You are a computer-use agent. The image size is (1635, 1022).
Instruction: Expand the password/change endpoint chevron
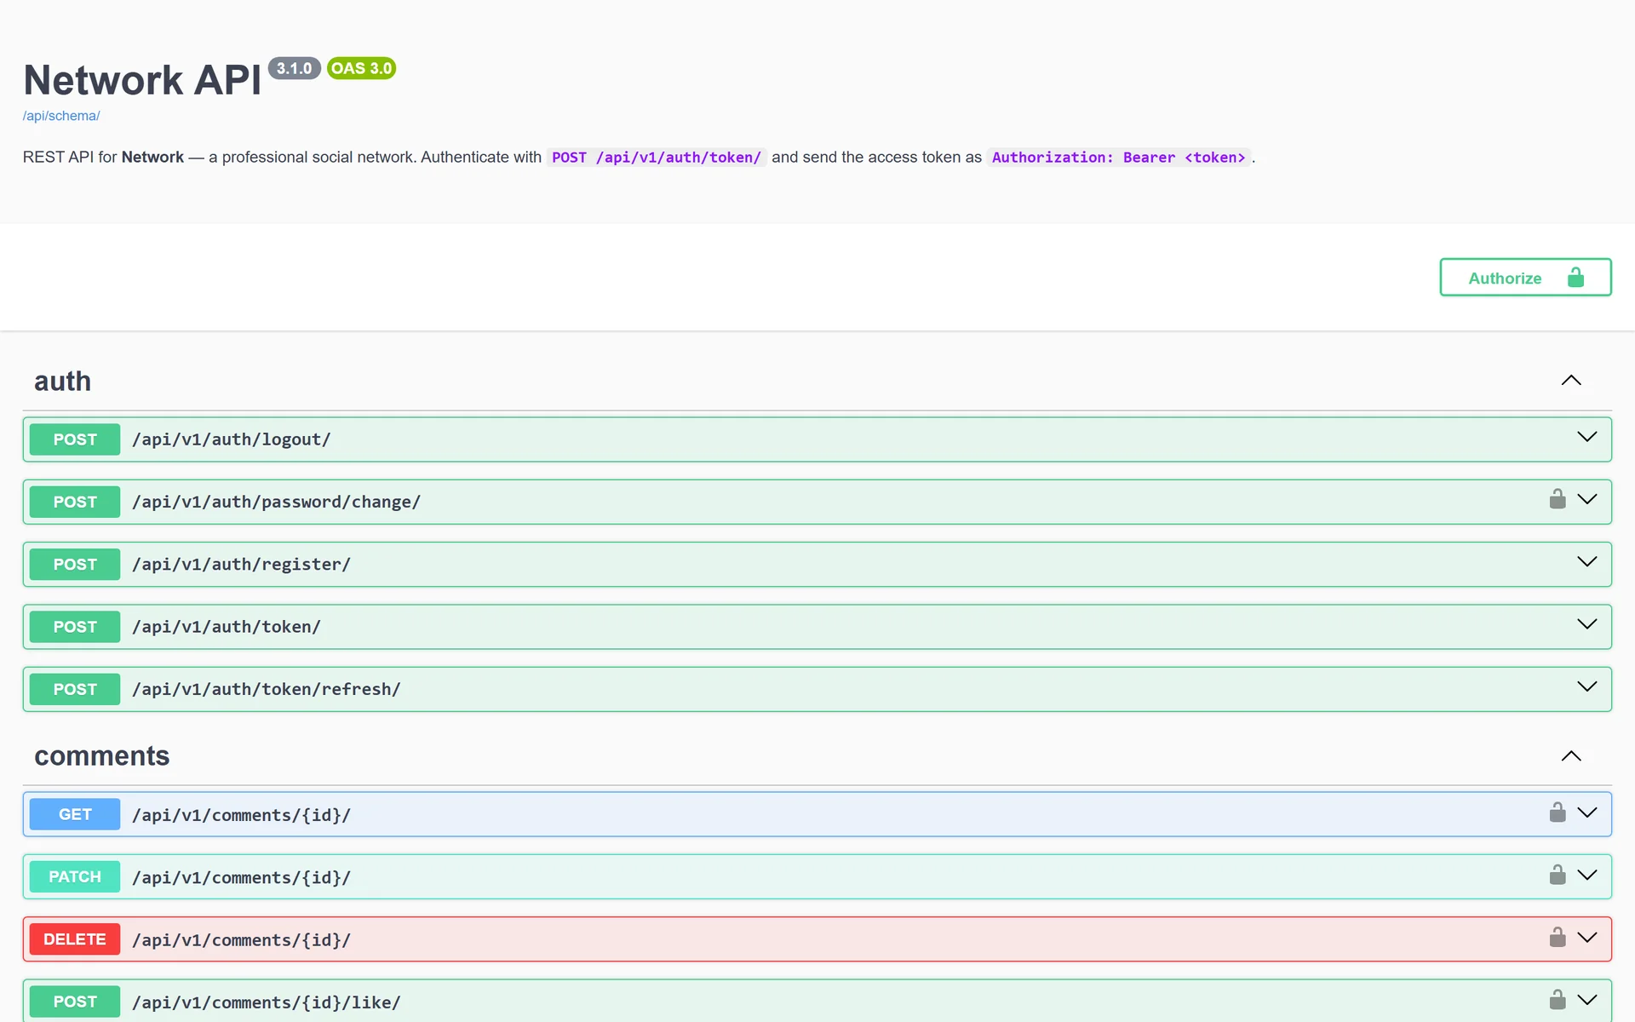(x=1586, y=499)
